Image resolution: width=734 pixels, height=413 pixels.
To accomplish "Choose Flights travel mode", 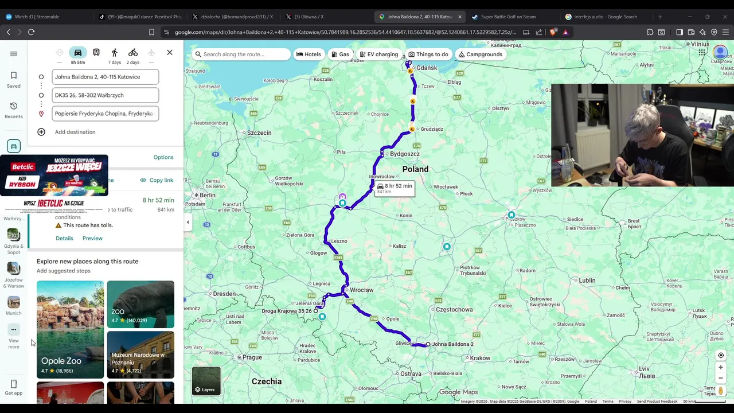I will click(151, 53).
